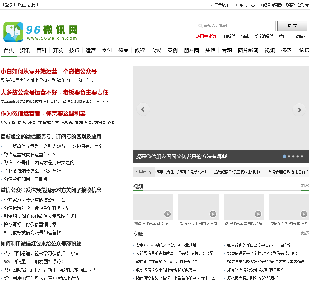Click hot keyword 重口味
Viewport: 310px width, 282px height.
coord(284,36)
